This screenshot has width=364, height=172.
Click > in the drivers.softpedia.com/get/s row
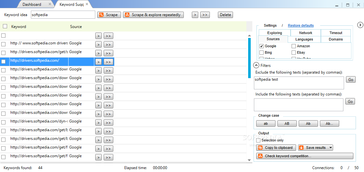[x=98, y=53]
